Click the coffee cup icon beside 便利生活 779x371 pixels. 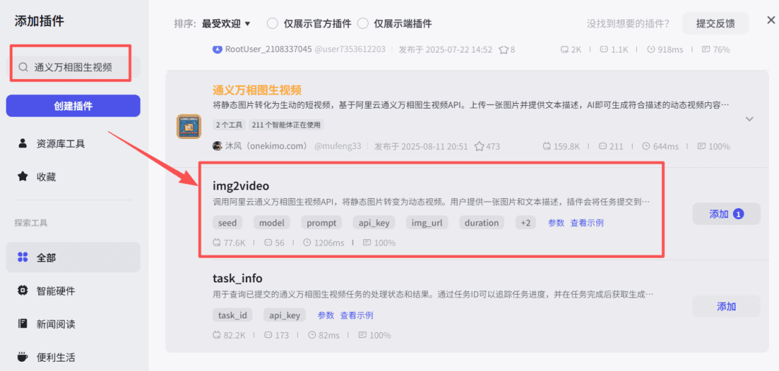[x=22, y=357]
